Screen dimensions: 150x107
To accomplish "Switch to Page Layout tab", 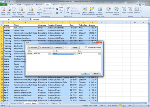I will pyautogui.click(x=29, y=5).
